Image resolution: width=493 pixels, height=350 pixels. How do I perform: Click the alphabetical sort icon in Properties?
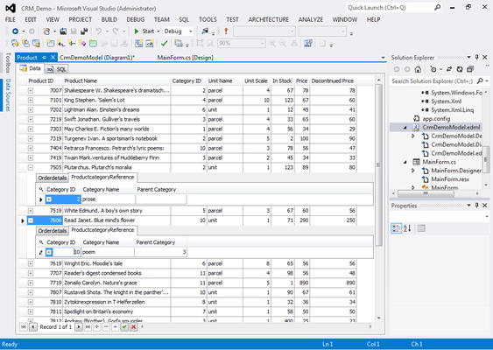pyautogui.click(x=407, y=228)
